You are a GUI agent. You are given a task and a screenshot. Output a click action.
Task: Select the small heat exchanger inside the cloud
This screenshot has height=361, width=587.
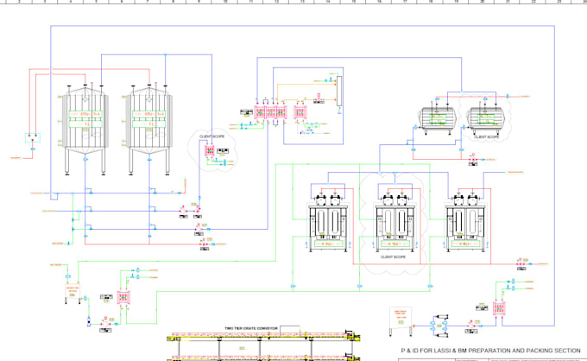(x=209, y=151)
